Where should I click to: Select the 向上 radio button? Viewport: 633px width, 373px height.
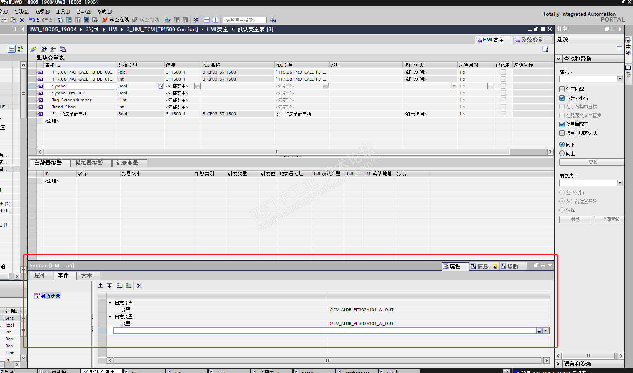pyautogui.click(x=562, y=153)
